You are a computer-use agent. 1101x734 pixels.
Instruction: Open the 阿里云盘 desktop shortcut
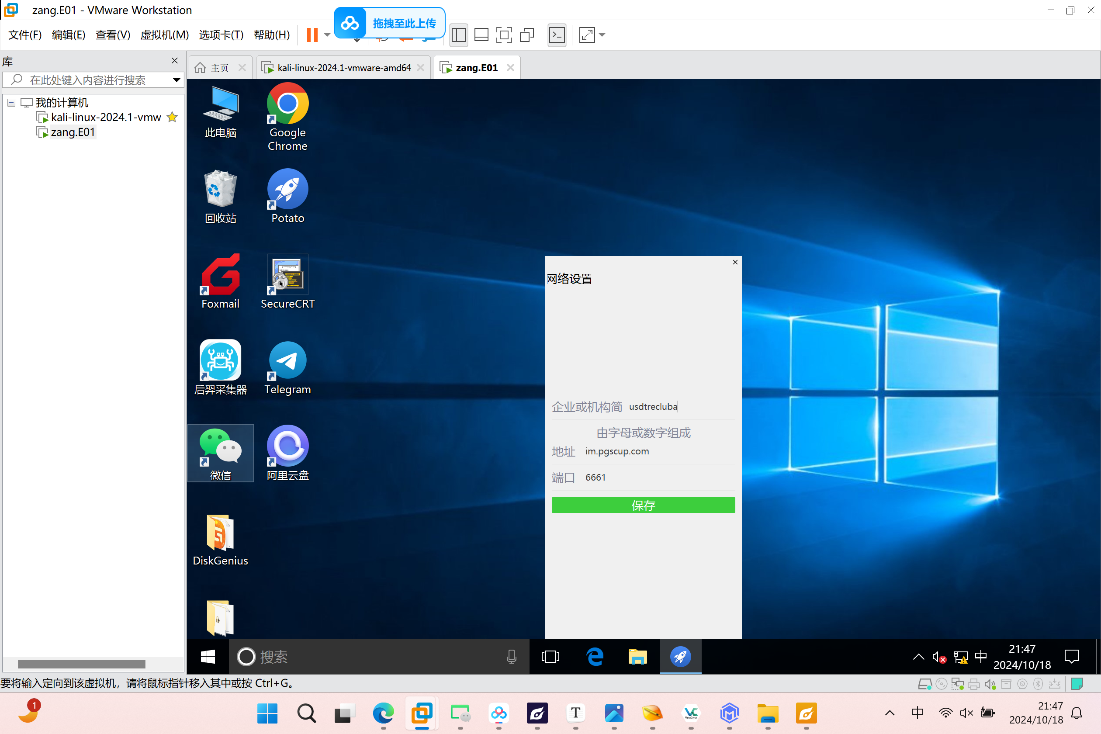(287, 453)
